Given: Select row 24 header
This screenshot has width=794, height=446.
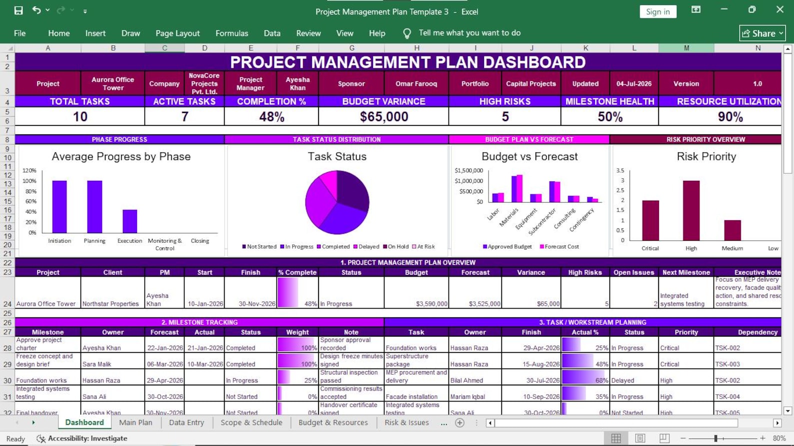Looking at the screenshot, I should pos(7,292).
